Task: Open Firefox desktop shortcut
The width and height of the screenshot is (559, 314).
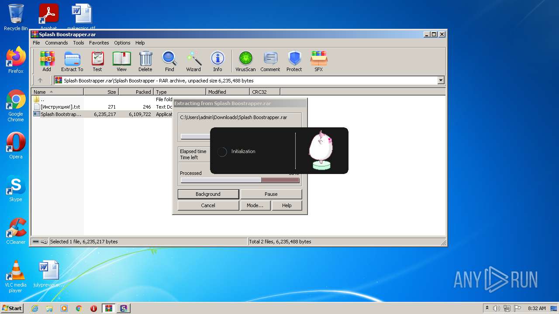Action: pyautogui.click(x=16, y=60)
